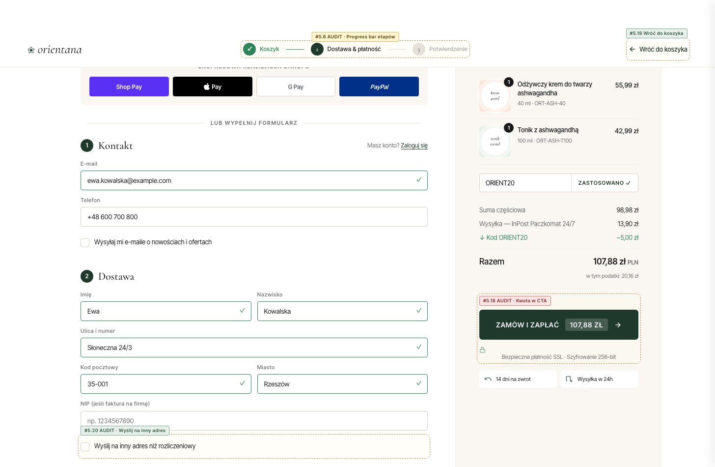The width and height of the screenshot is (715, 467).
Task: Click the Kontakt section number 1 badge
Action: (x=87, y=146)
